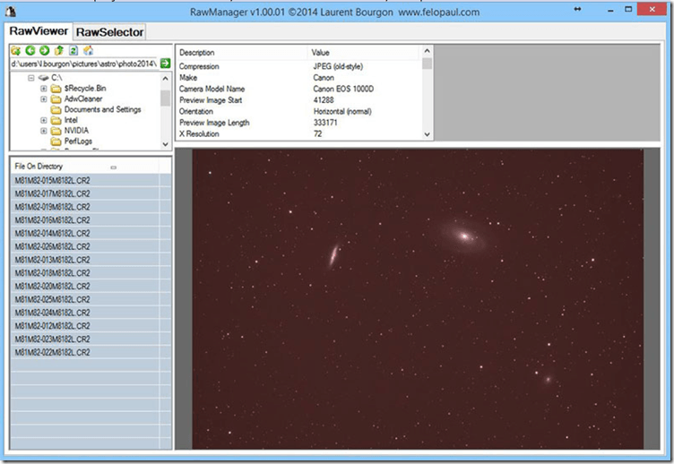Select file M81M82-026M8182L.CR2
This screenshot has height=464, width=674.
pos(84,246)
